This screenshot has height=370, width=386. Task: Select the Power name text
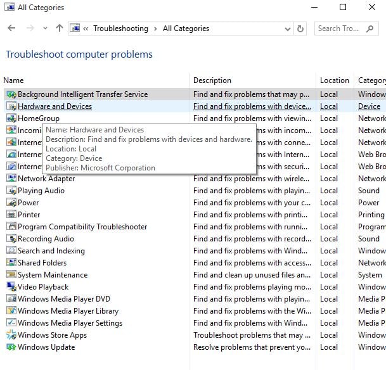tap(29, 203)
